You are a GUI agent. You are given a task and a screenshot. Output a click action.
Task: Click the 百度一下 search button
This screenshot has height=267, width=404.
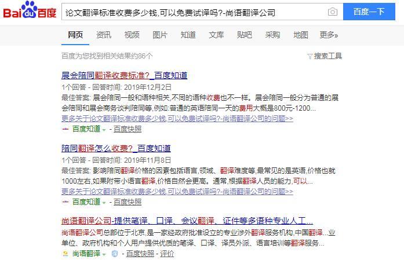pos(369,12)
